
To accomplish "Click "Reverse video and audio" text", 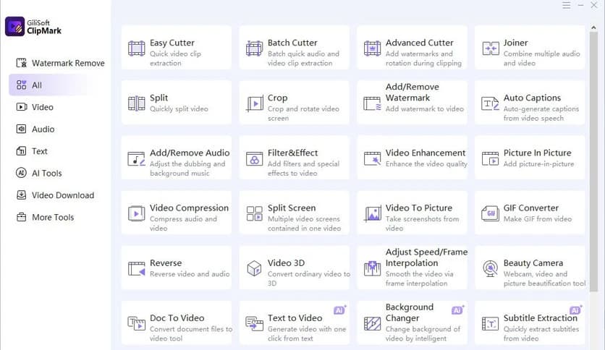I will coord(190,274).
